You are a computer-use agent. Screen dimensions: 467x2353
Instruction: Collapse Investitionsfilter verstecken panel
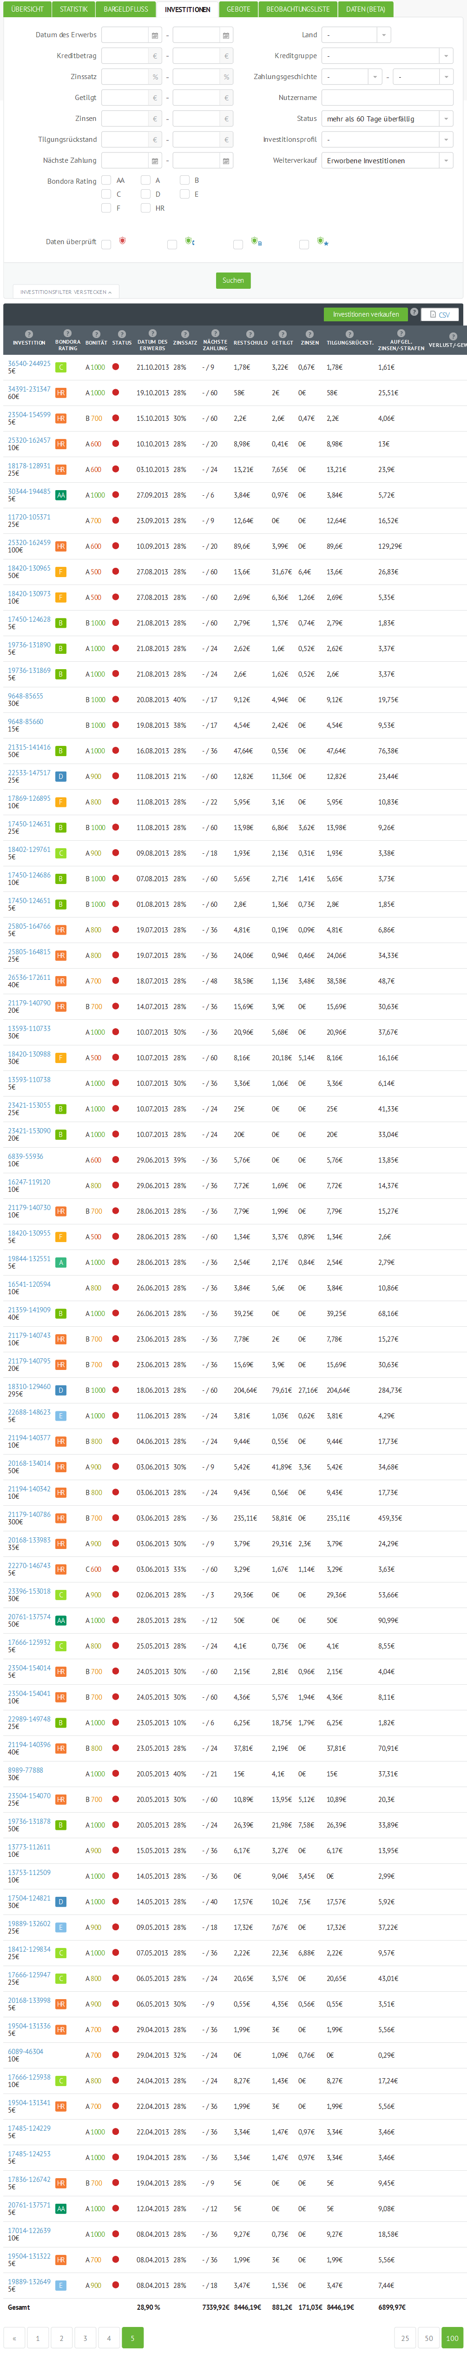pyautogui.click(x=66, y=292)
